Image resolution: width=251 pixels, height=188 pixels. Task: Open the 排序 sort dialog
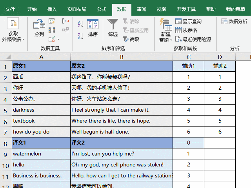(93, 28)
